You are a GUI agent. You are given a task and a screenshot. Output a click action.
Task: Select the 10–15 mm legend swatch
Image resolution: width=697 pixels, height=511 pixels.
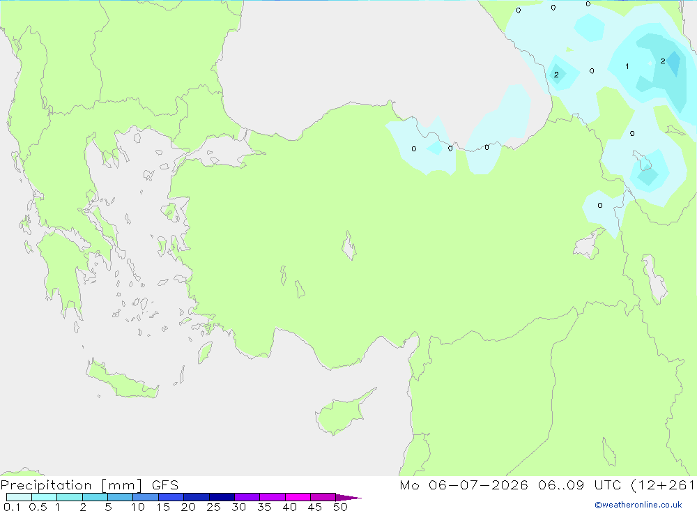pos(146,497)
